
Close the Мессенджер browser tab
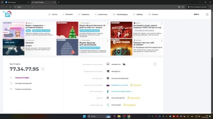point(28,2)
